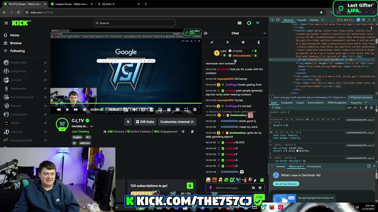Screen dimensions: 378x212
Task: Bookmark this page with the star icon
Action: pyautogui.click(x=321, y=12)
